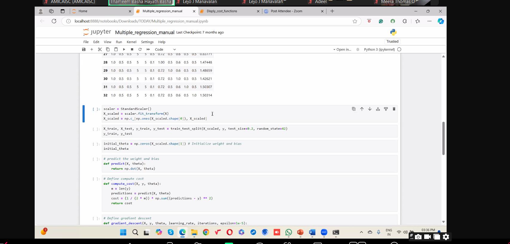Open the Help menu
This screenshot has height=244, width=510.
(162, 42)
